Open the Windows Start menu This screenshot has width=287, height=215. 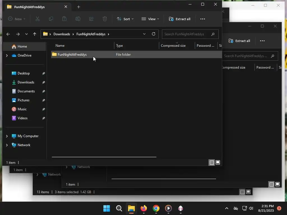107,208
